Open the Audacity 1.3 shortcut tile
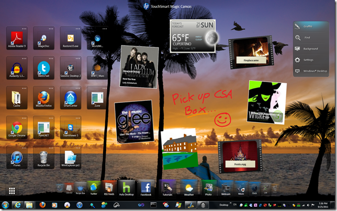The height and width of the screenshot is (211, 337). pyautogui.click(x=17, y=68)
